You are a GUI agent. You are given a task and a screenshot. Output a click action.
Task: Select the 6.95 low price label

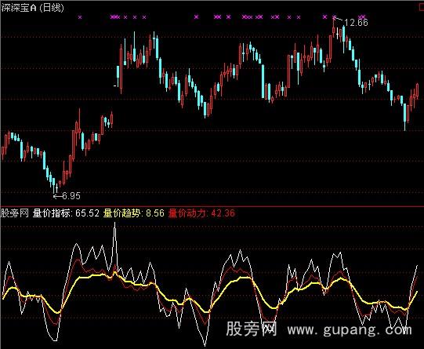[x=71, y=196]
